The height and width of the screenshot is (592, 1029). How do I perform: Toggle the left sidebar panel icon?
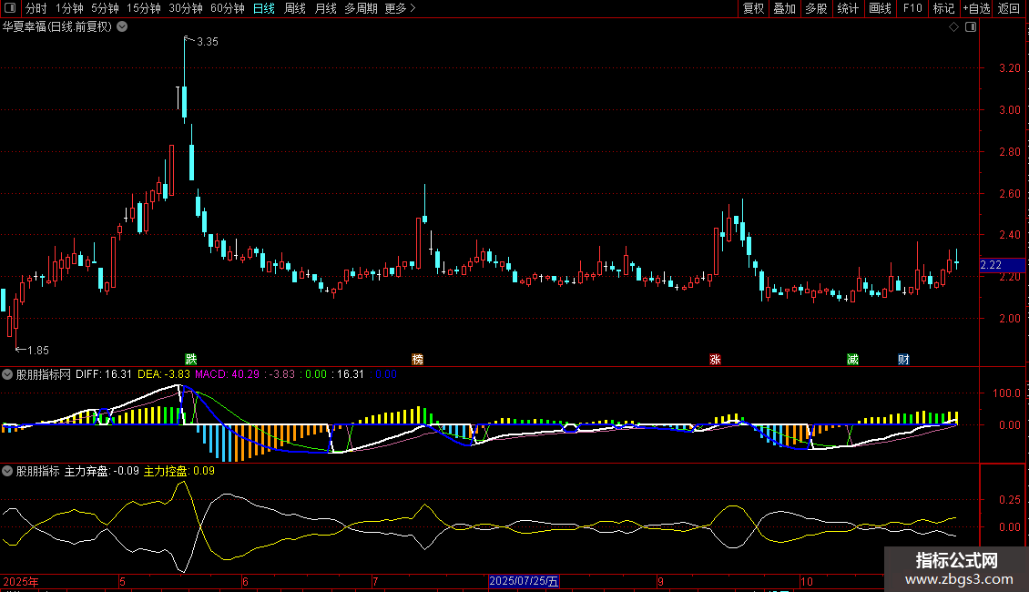pyautogui.click(x=8, y=9)
